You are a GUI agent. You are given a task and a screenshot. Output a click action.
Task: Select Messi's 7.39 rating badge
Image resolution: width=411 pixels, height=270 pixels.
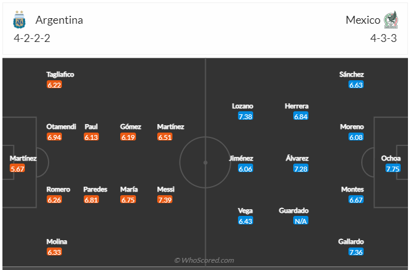(x=165, y=199)
